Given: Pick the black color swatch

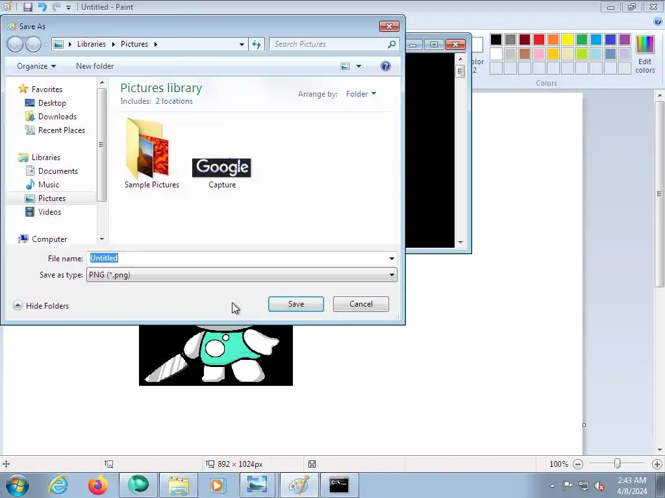Looking at the screenshot, I should [x=496, y=40].
